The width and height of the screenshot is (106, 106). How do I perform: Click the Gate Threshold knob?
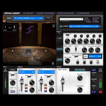13,83
